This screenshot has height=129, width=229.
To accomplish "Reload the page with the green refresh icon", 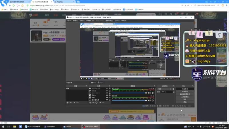I will pos(13,5).
